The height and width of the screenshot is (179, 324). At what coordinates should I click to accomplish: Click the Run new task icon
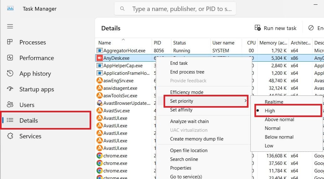258,28
